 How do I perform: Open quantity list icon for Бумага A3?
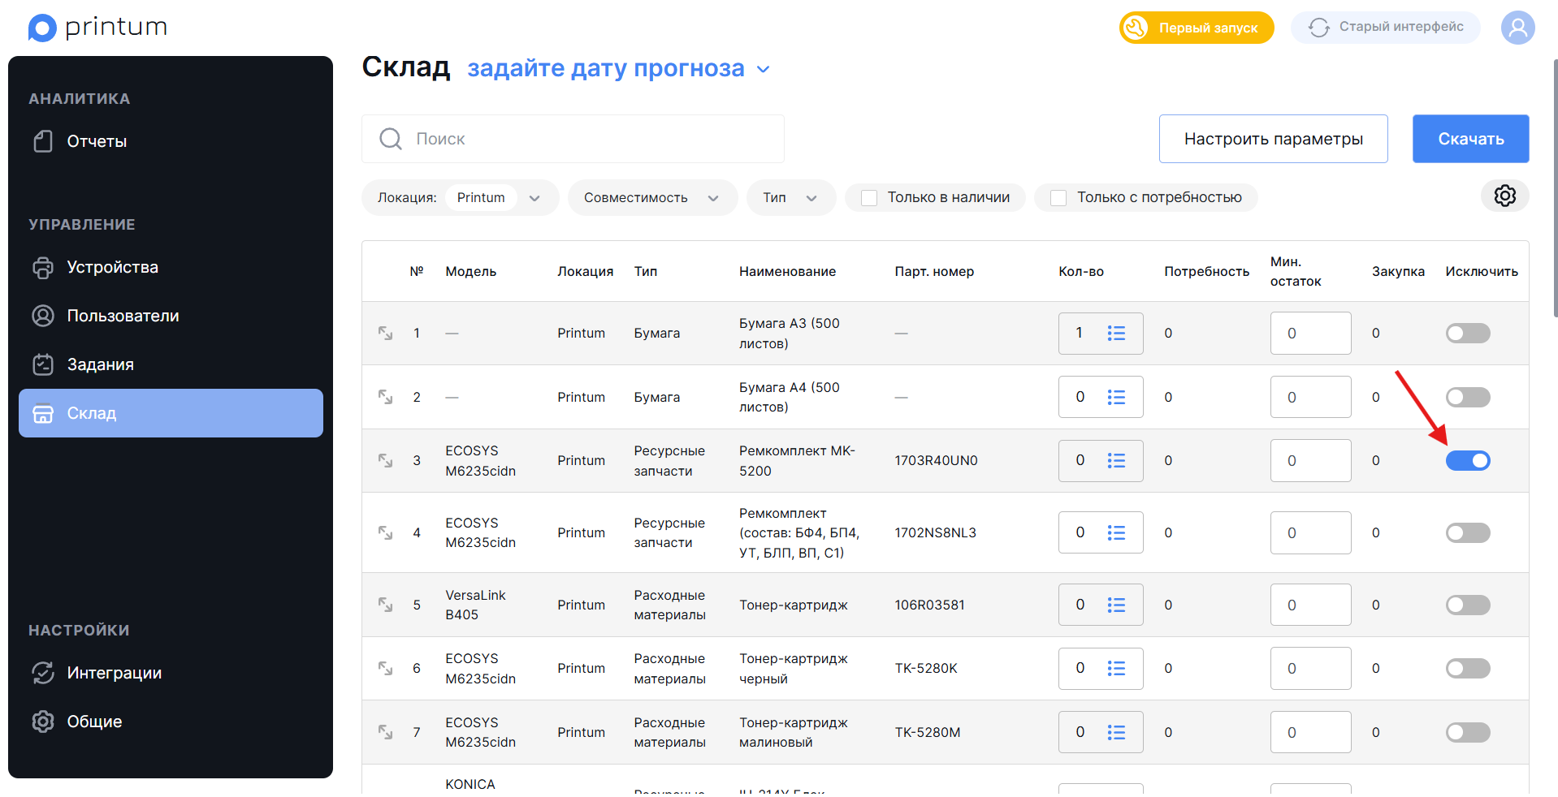(1116, 333)
